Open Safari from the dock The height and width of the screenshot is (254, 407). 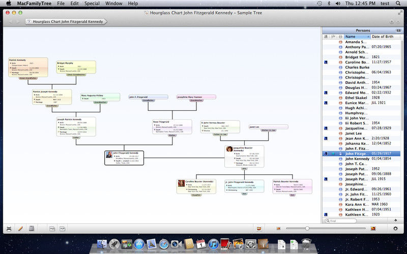coord(164,244)
